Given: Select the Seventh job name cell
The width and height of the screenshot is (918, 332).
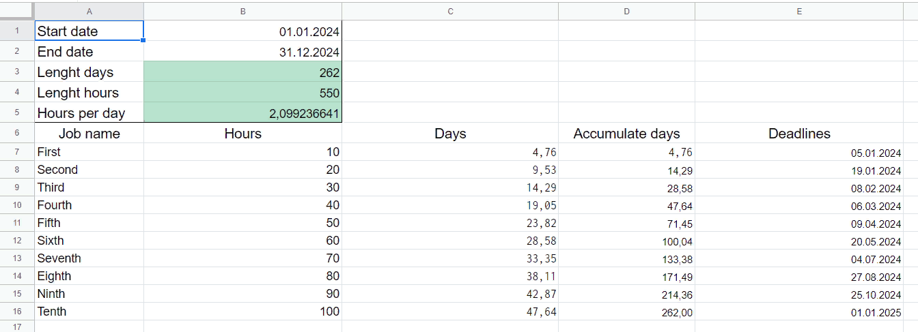Looking at the screenshot, I should point(89,258).
